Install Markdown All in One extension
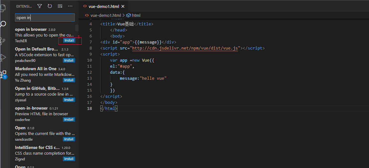369x168 pixels. (x=69, y=80)
